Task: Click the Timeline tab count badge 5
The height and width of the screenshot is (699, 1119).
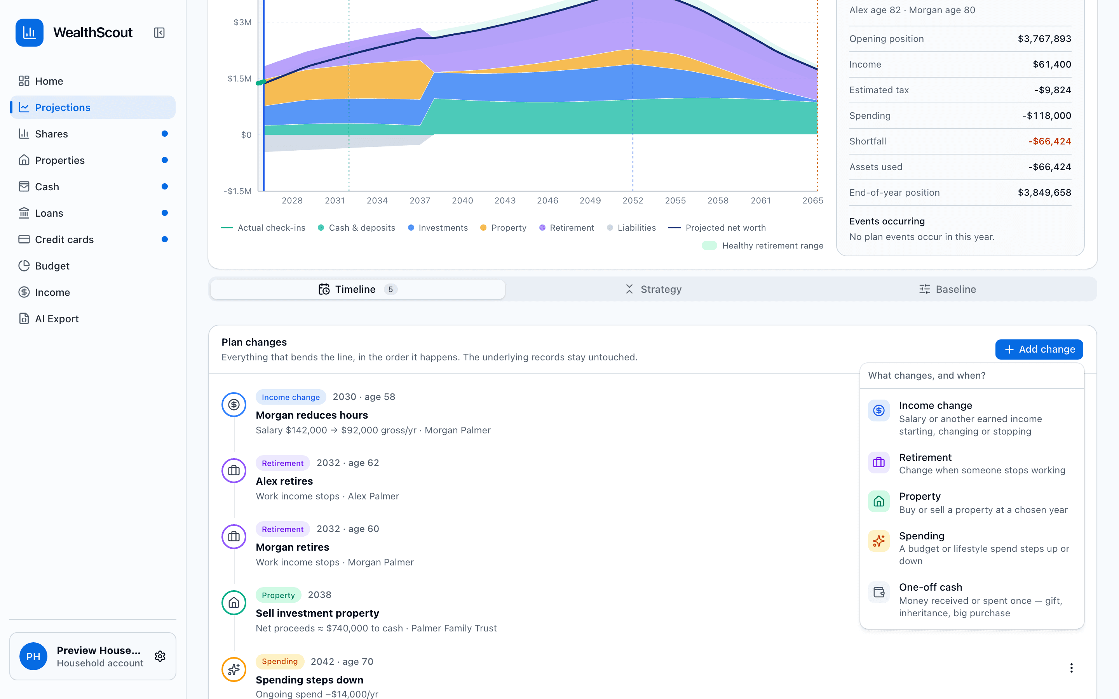Action: 391,289
